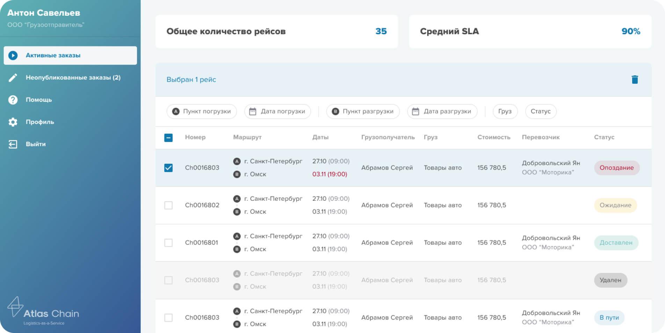Toggle the select-all header checkbox
Image resolution: width=665 pixels, height=333 pixels.
coord(168,138)
